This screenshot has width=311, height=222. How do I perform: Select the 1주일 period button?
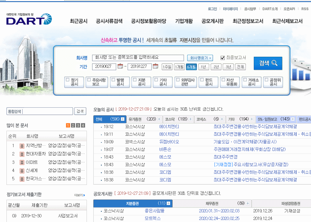point(167,67)
